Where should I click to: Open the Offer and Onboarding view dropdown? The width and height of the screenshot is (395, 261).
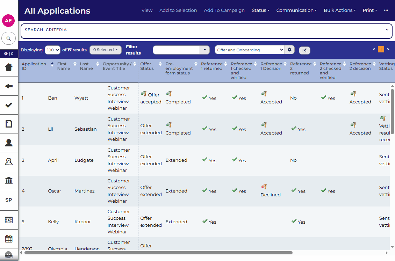click(250, 50)
